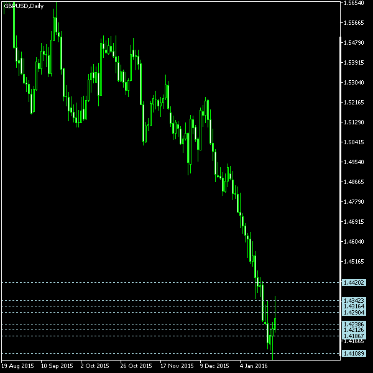Click the 10 Sep 2015 date label

point(57,366)
